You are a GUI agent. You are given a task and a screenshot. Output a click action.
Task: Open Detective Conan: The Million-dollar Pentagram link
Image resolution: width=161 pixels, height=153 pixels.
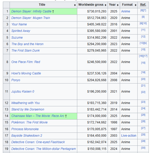coord(44,149)
